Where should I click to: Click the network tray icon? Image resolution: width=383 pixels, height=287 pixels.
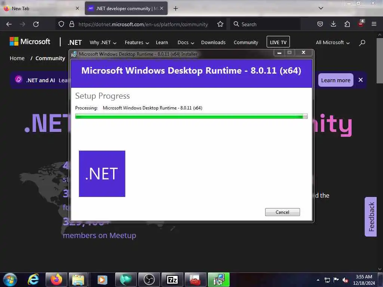(x=327, y=280)
